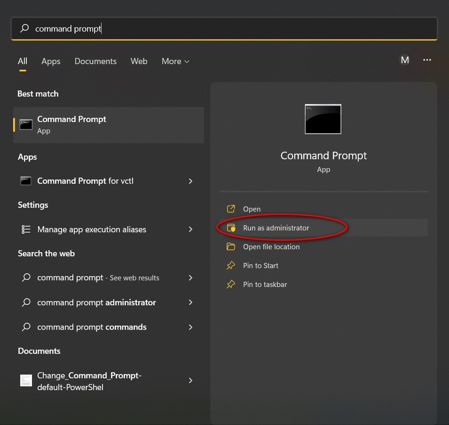
Task: Click the Command Prompt for vctl app icon
Action: point(25,181)
